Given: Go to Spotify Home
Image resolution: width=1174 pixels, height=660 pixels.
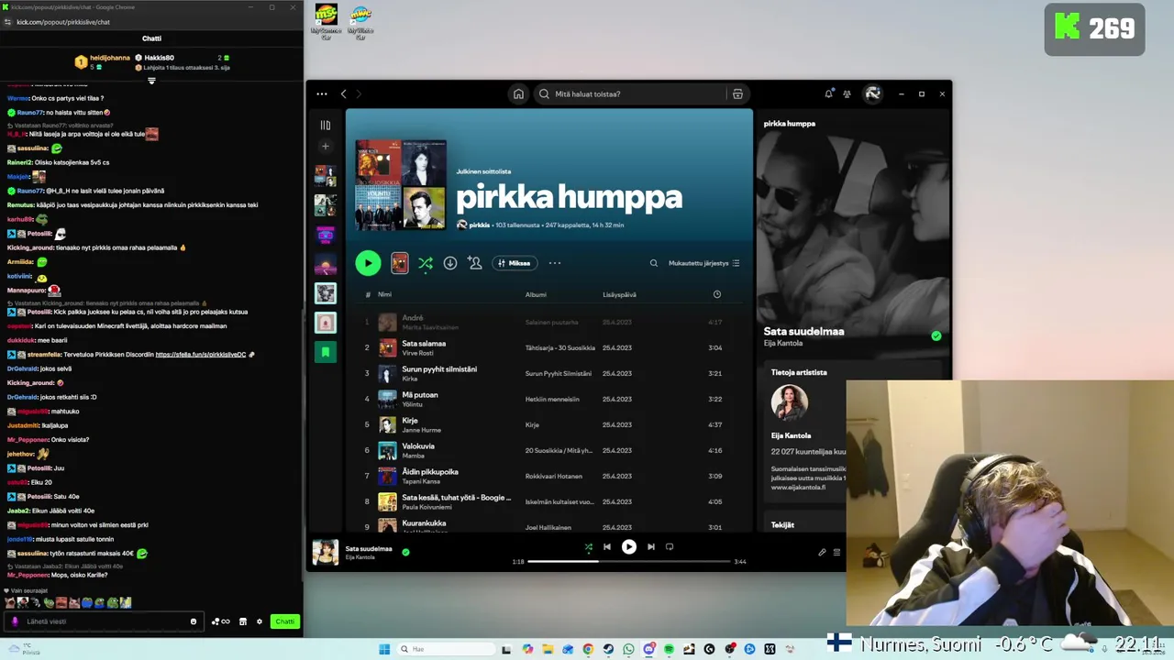Looking at the screenshot, I should point(518,93).
